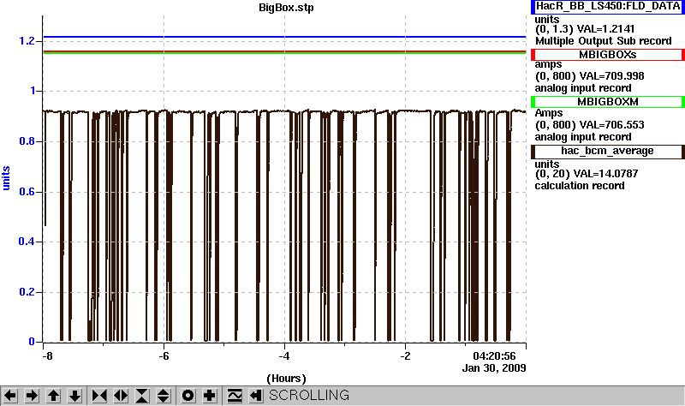Image resolution: width=685 pixels, height=406 pixels.
Task: Click the BigBox.stp plot title
Action: click(286, 8)
